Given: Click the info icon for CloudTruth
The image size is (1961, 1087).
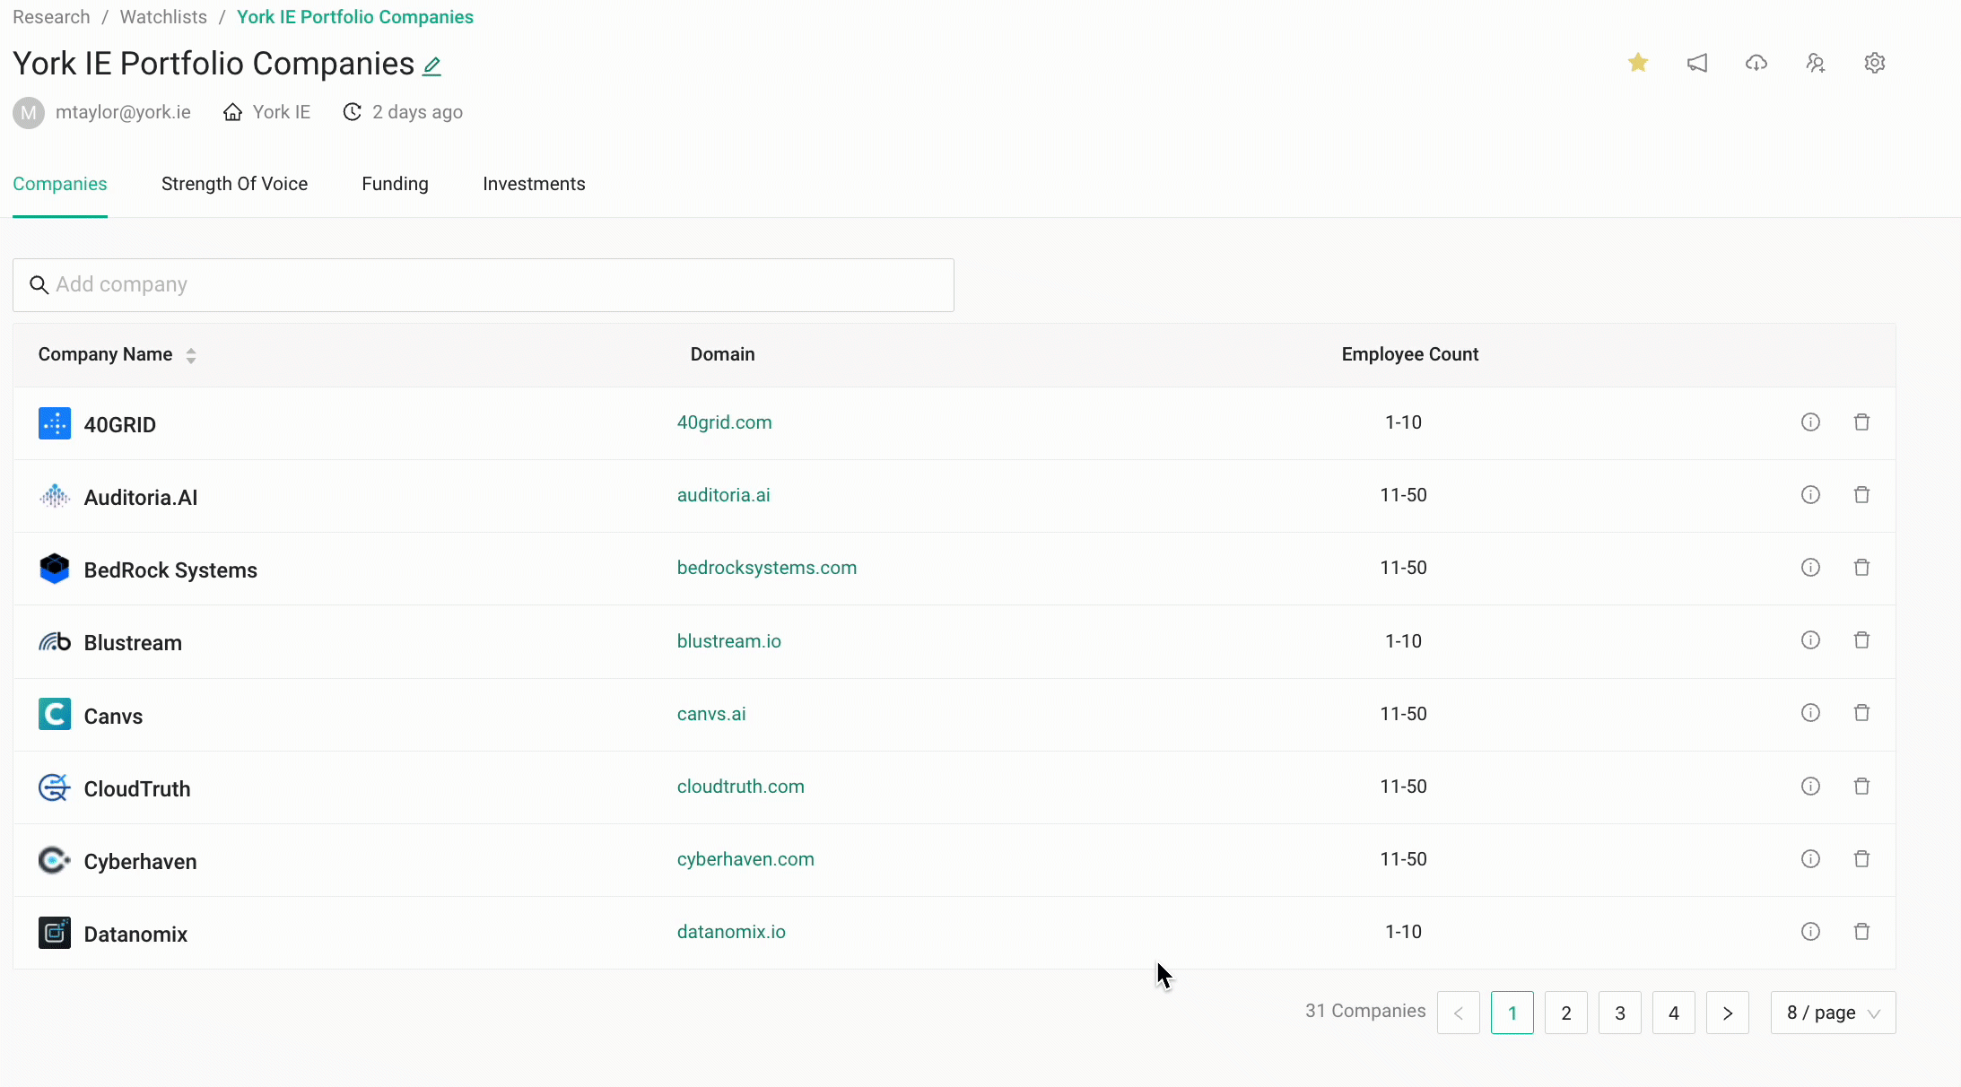Looking at the screenshot, I should point(1810,786).
